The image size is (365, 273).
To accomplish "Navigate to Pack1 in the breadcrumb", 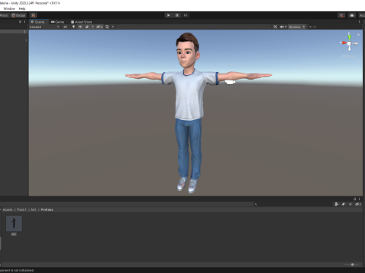I will [21, 210].
